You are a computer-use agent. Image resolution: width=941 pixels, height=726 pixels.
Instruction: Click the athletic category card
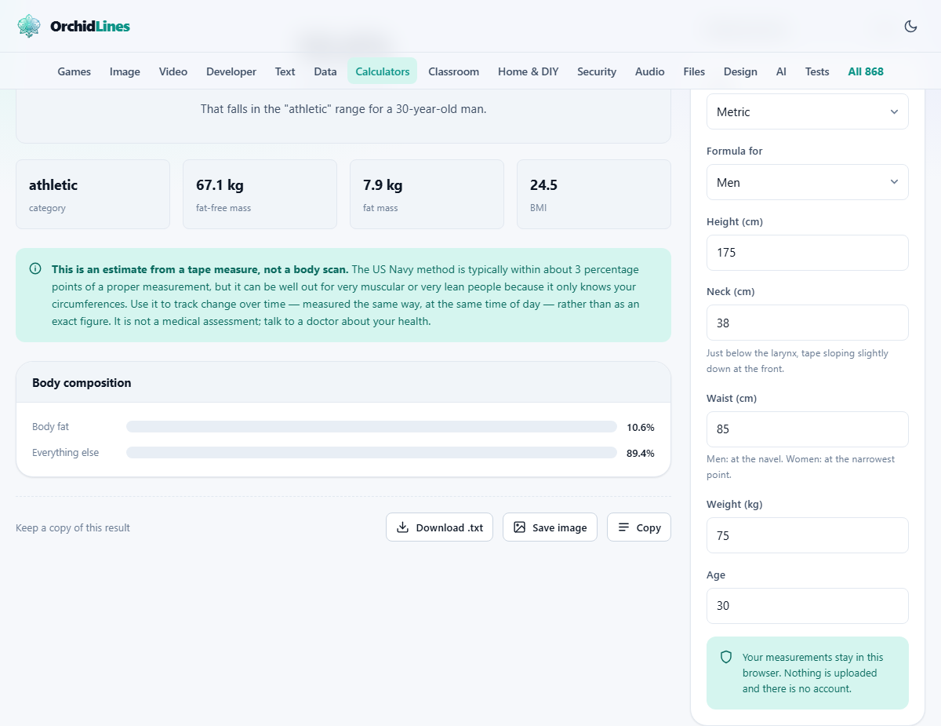[93, 195]
